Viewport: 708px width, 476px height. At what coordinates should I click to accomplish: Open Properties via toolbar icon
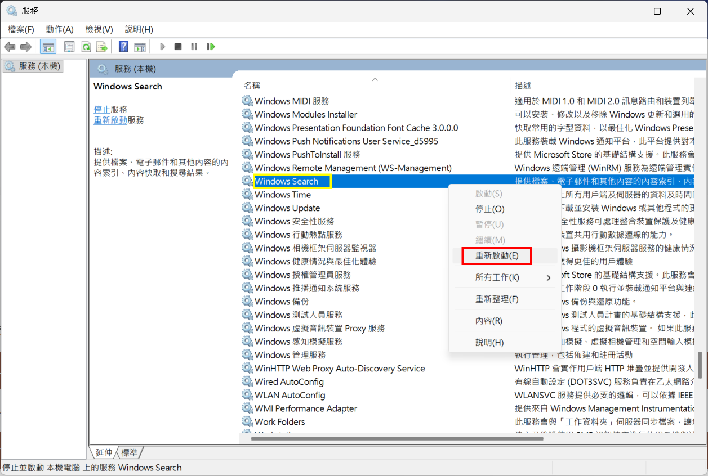pyautogui.click(x=69, y=47)
